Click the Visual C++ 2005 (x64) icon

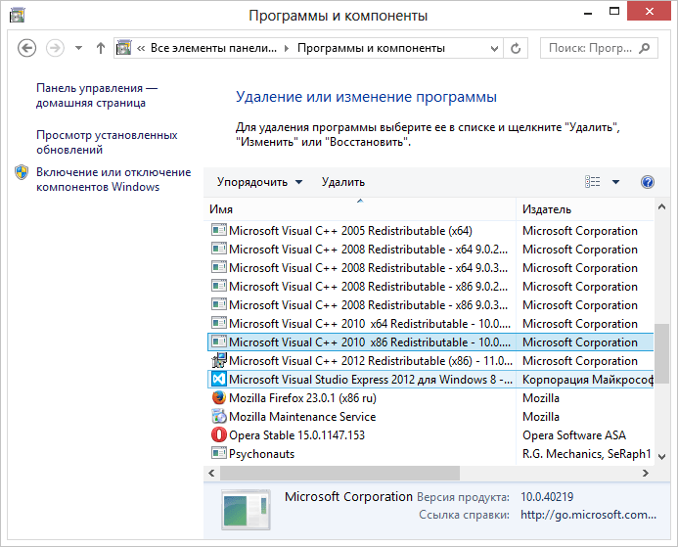coord(219,230)
